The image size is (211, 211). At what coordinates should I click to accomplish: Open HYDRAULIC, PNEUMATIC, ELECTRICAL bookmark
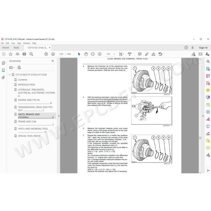36,93
